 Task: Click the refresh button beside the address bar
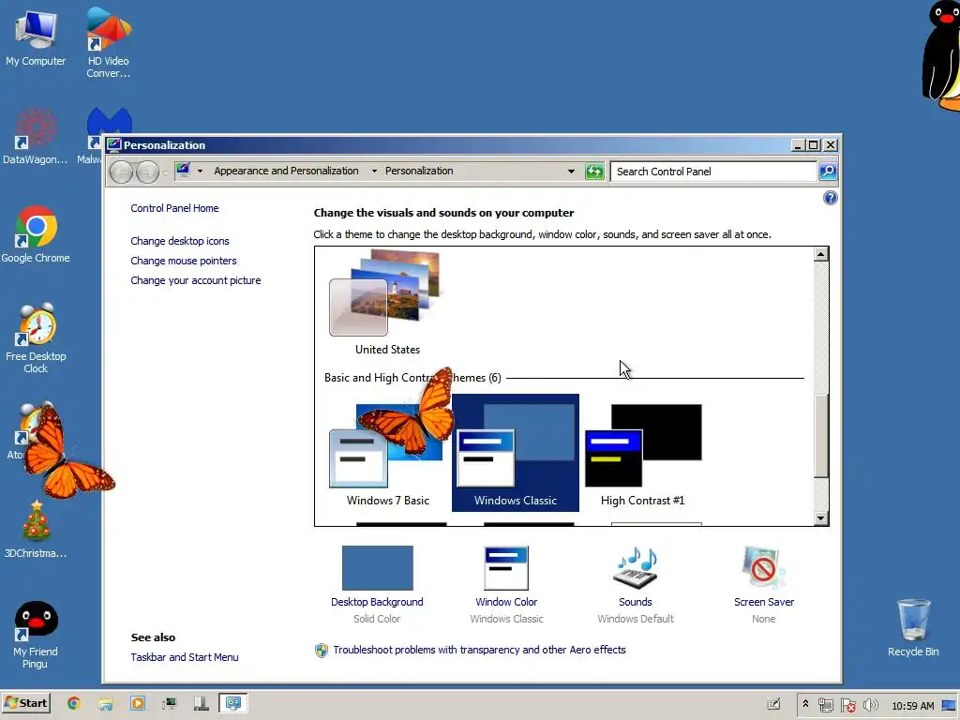coord(593,172)
